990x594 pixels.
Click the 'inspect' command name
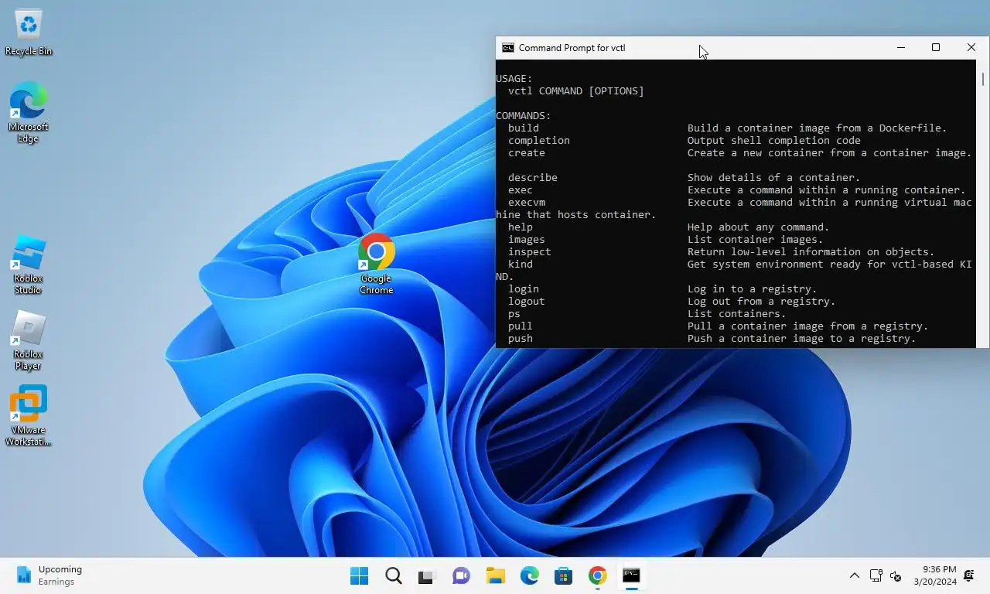(x=530, y=252)
